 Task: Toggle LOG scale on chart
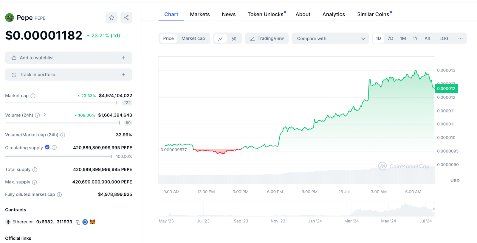(x=444, y=38)
